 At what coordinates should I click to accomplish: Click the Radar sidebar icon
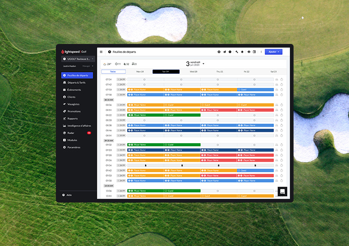click(64, 133)
